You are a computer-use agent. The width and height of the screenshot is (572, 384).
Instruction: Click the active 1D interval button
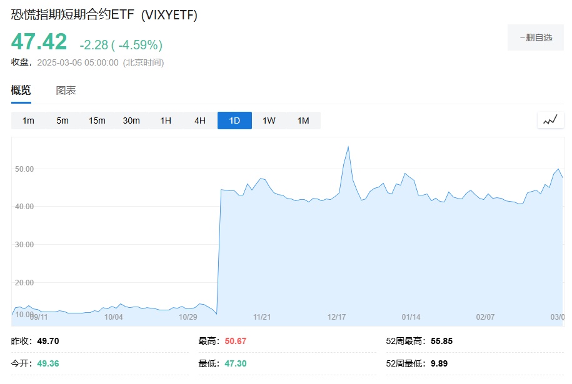(234, 121)
